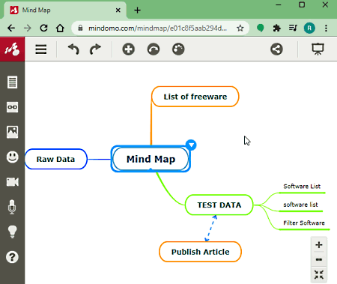Open the share map icon
337x284 pixels.
[x=276, y=49]
